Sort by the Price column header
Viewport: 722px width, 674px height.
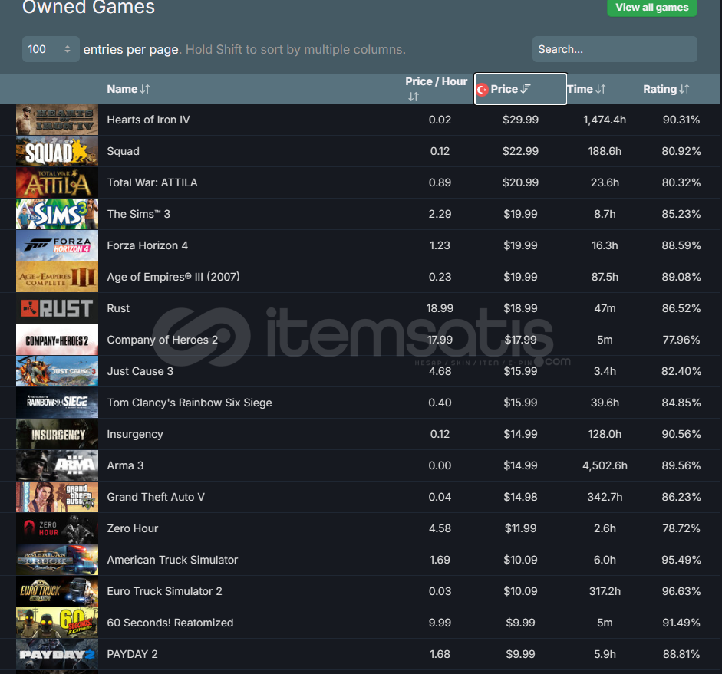coord(520,89)
